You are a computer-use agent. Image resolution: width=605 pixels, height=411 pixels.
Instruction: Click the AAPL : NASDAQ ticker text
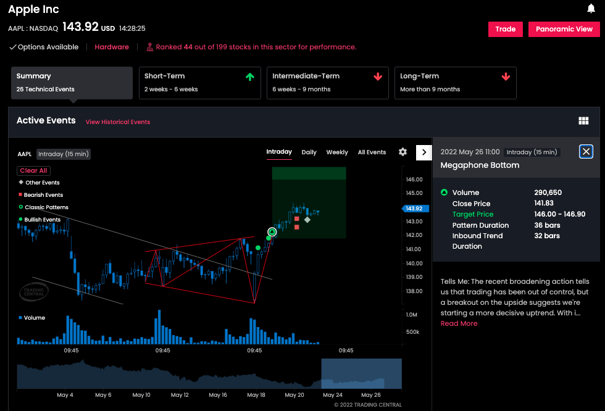pos(33,28)
